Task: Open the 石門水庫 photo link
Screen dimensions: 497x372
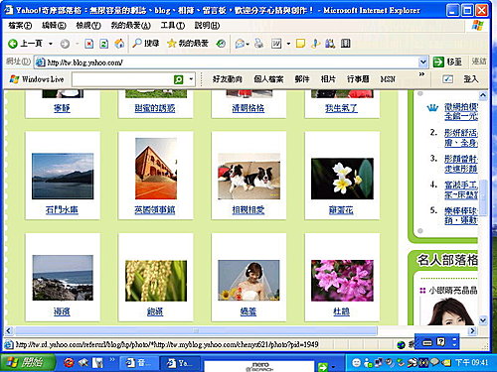Action: (62, 210)
